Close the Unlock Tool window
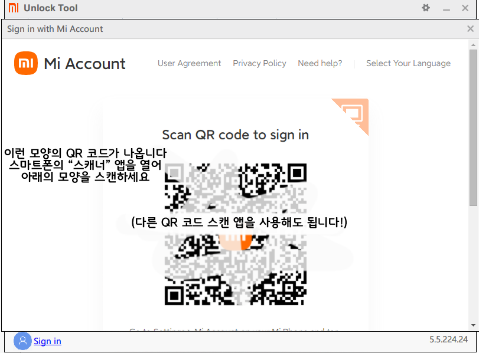The image size is (479, 353). [x=465, y=8]
